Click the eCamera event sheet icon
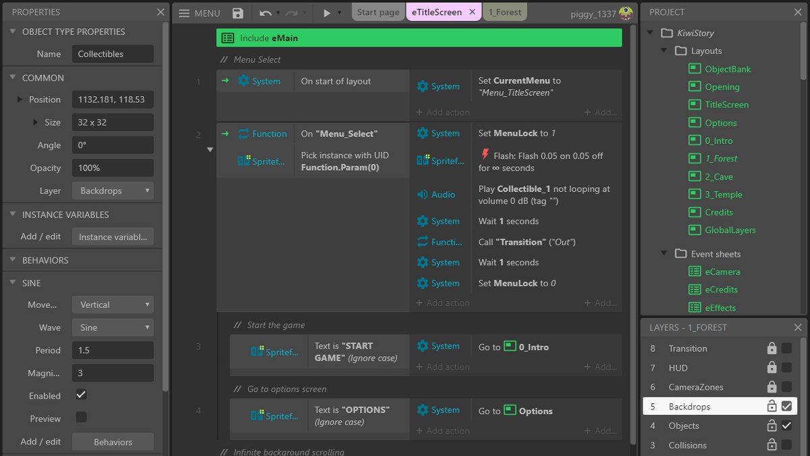Image resolution: width=810 pixels, height=456 pixels. [695, 272]
